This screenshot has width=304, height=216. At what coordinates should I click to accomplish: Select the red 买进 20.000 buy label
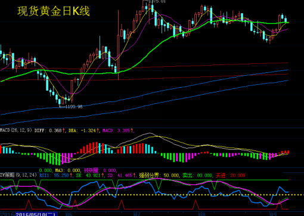[231, 175]
